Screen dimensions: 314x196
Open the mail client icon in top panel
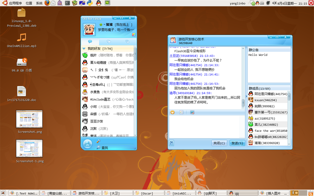pos(53,3)
